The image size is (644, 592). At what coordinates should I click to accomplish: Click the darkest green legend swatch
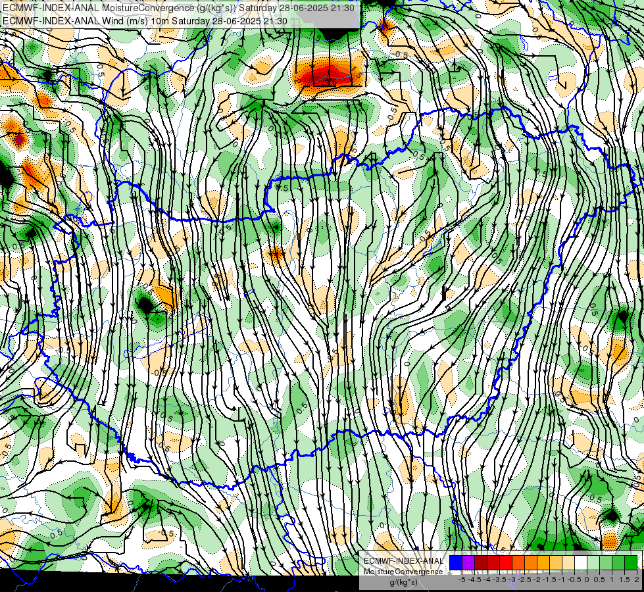[x=631, y=562]
